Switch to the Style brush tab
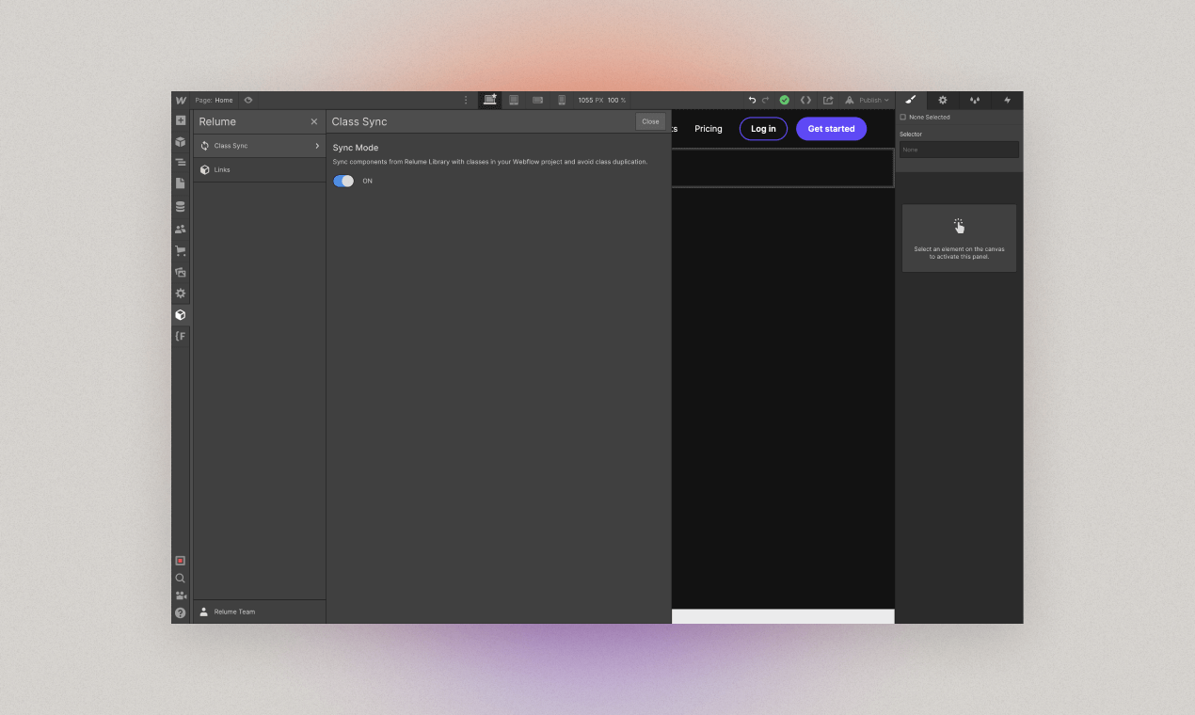 tap(910, 100)
